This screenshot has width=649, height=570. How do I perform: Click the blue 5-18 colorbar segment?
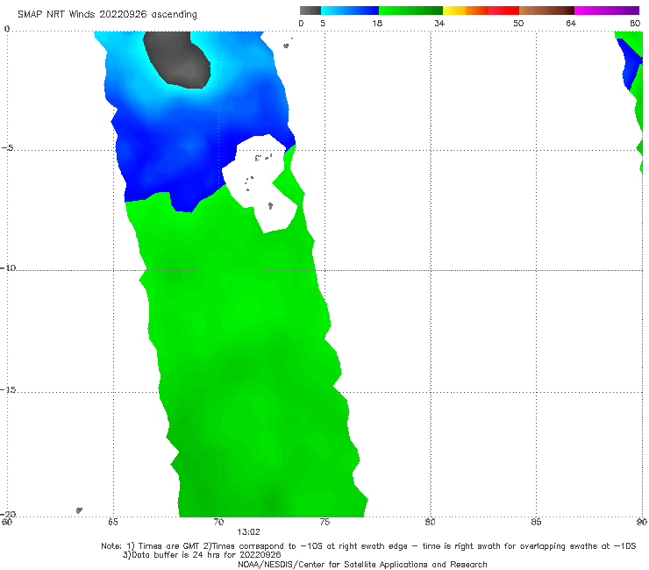click(350, 11)
